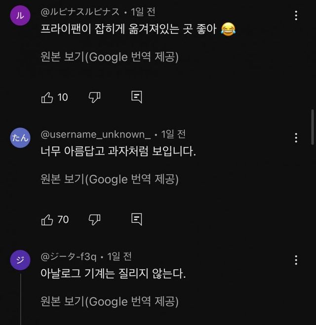Like the frying pan comment with 10 likes
Screen dimensions: 316x325
(x=47, y=97)
